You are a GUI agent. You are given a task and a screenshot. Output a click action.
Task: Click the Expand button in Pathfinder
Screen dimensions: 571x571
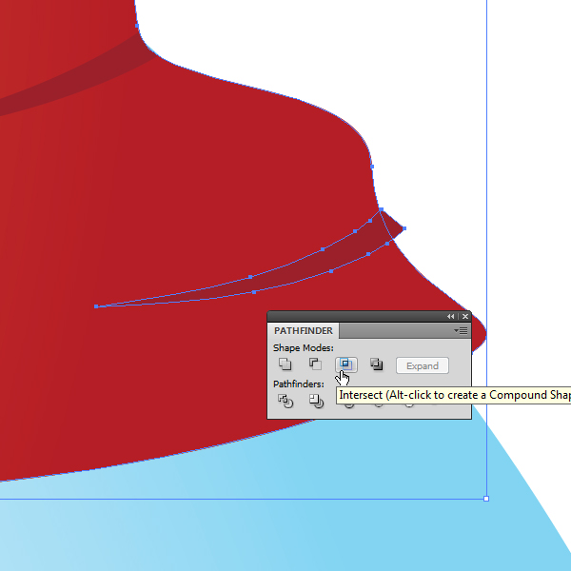pyautogui.click(x=423, y=365)
